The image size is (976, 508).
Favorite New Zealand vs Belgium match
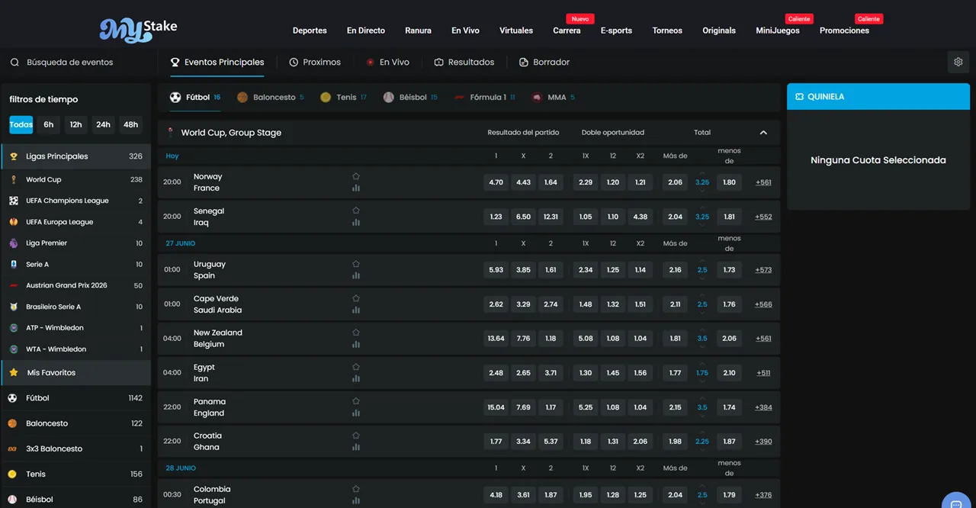click(x=356, y=333)
